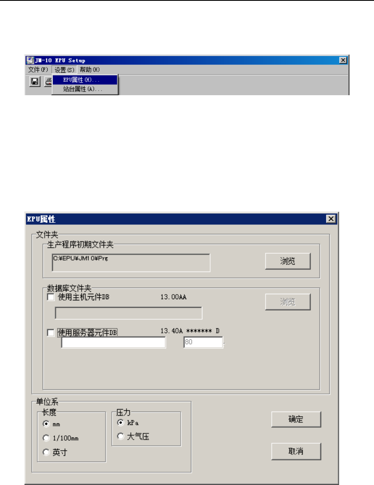Enable the 使用服务器元件DB checkbox

tap(51, 333)
